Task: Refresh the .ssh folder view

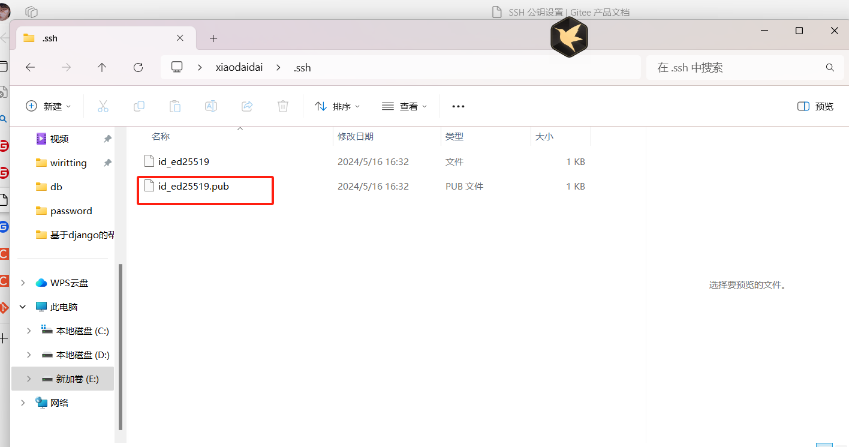Action: pos(138,68)
